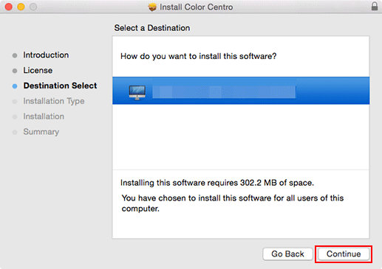
Task: Click the blue Destination Select bullet
Action: 15,86
